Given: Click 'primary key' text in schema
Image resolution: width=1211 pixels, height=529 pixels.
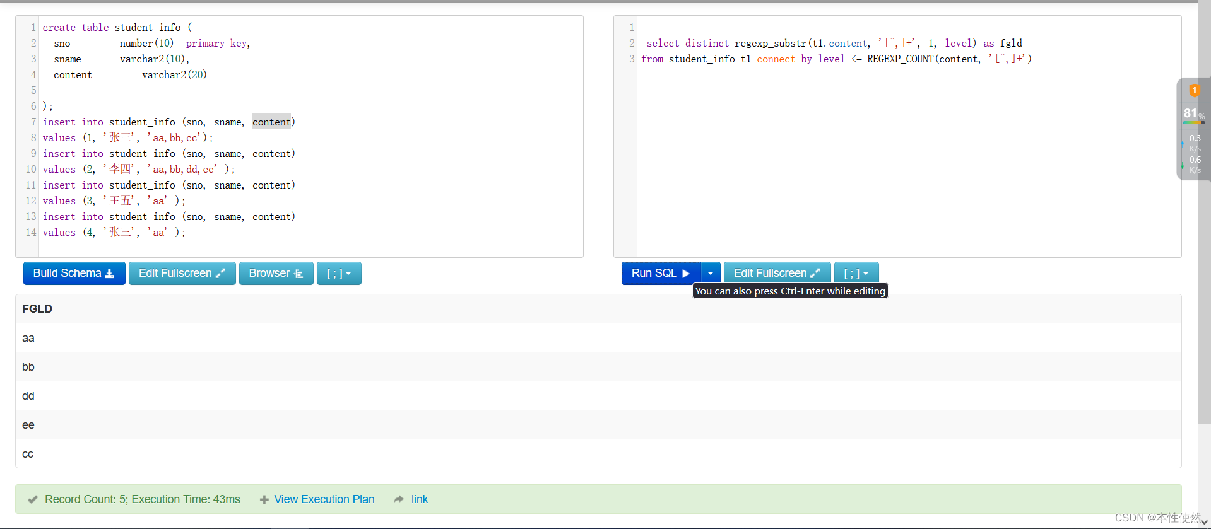Looking at the screenshot, I should point(216,43).
